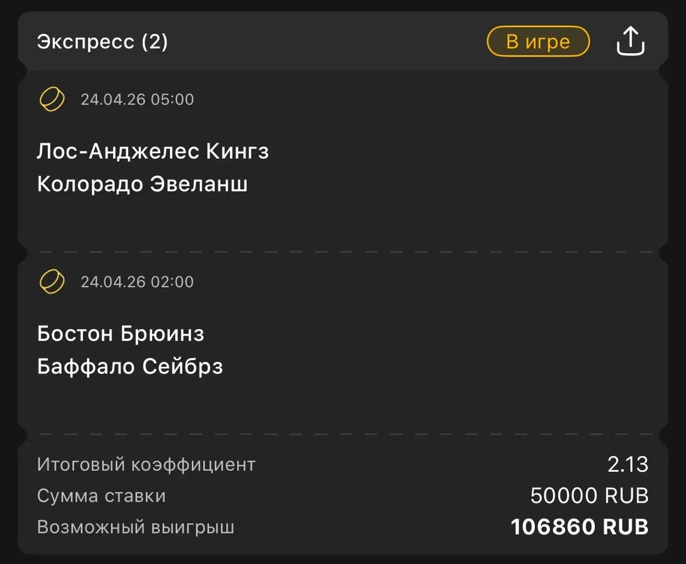Image resolution: width=686 pixels, height=564 pixels.
Task: Click the dashed separator between the two matches
Action: pos(343,251)
